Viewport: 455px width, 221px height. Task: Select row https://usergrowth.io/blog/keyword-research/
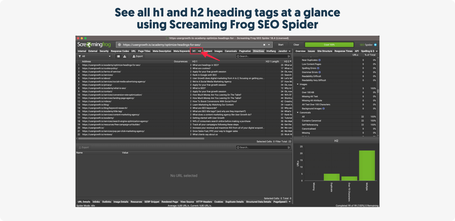click(x=184, y=108)
